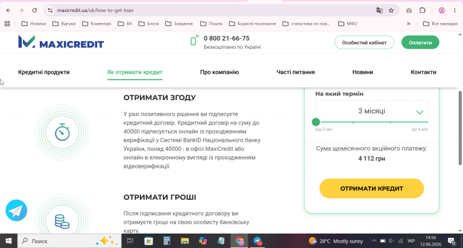The image size is (463, 248).
Task: Open the МФО bookmark folder
Action: (x=347, y=24)
